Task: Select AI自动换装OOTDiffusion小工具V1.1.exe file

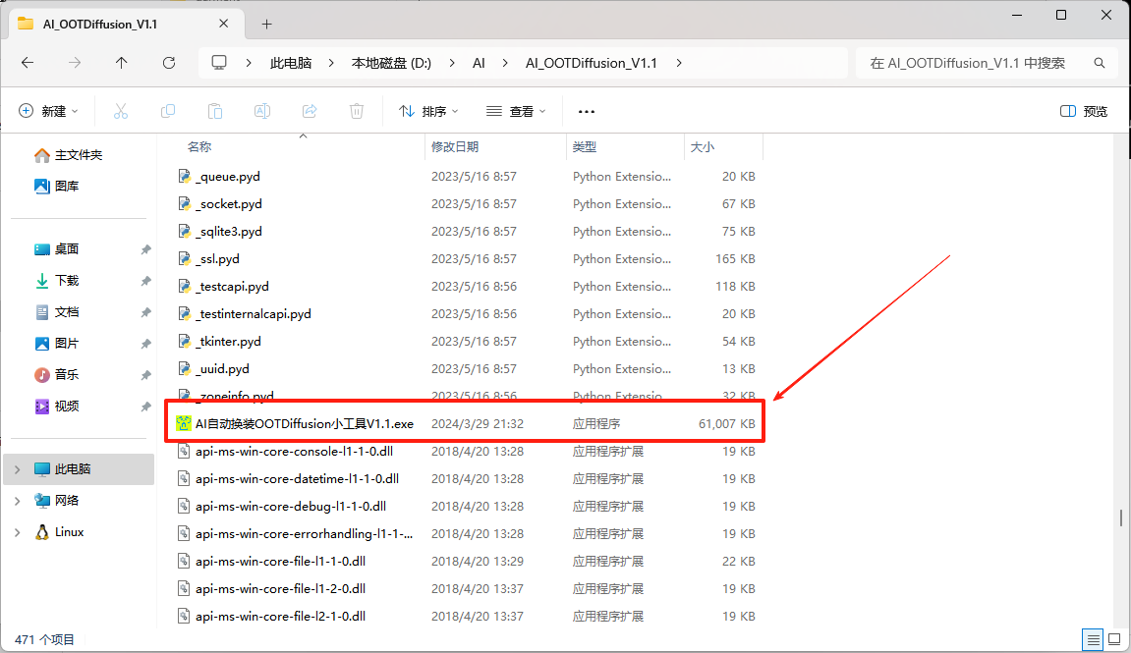Action: [305, 424]
